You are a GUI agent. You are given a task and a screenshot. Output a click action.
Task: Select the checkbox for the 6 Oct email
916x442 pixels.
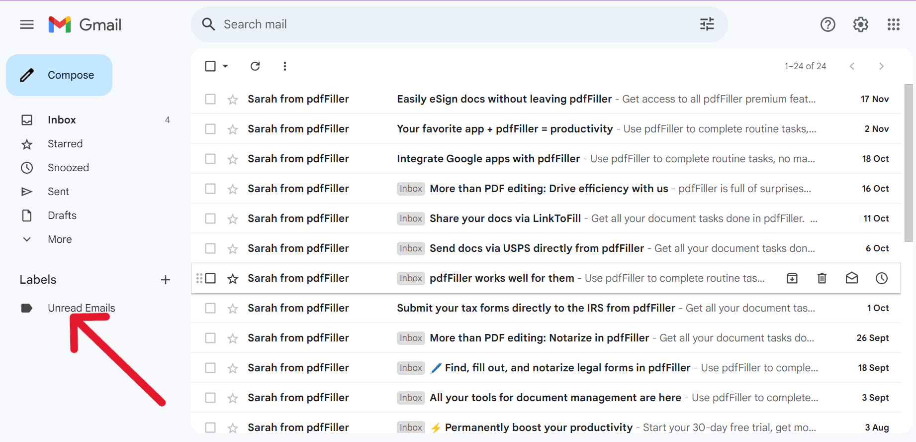point(210,248)
